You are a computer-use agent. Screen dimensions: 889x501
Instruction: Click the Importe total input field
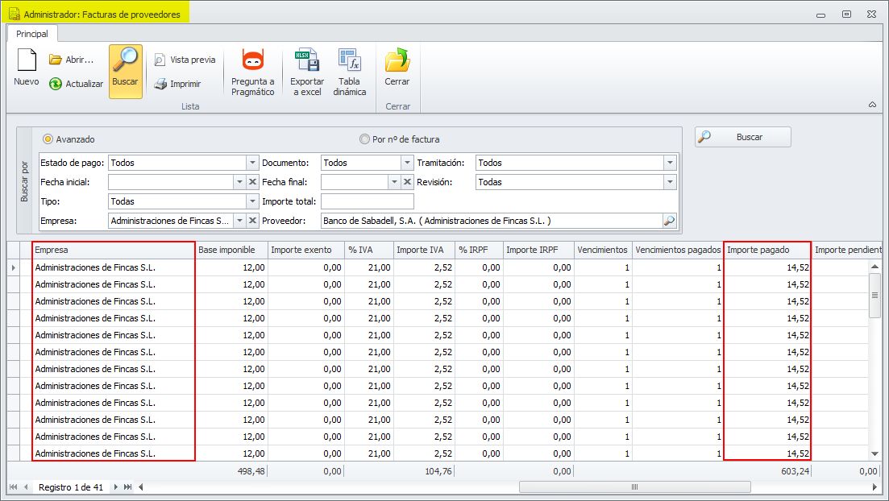tap(367, 201)
